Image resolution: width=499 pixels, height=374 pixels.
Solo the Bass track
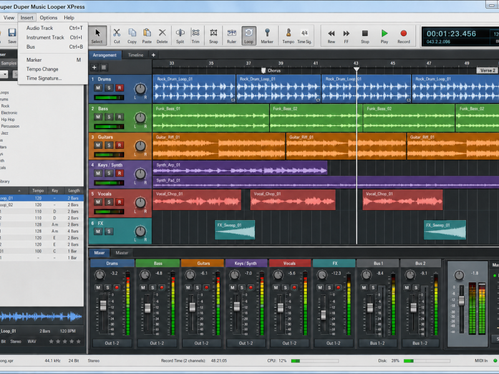pos(109,117)
